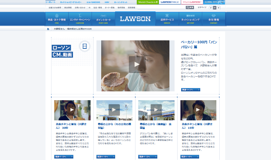Click the ローソン CM、動画 heading
The height and width of the screenshot is (160, 271).
pos(62,51)
